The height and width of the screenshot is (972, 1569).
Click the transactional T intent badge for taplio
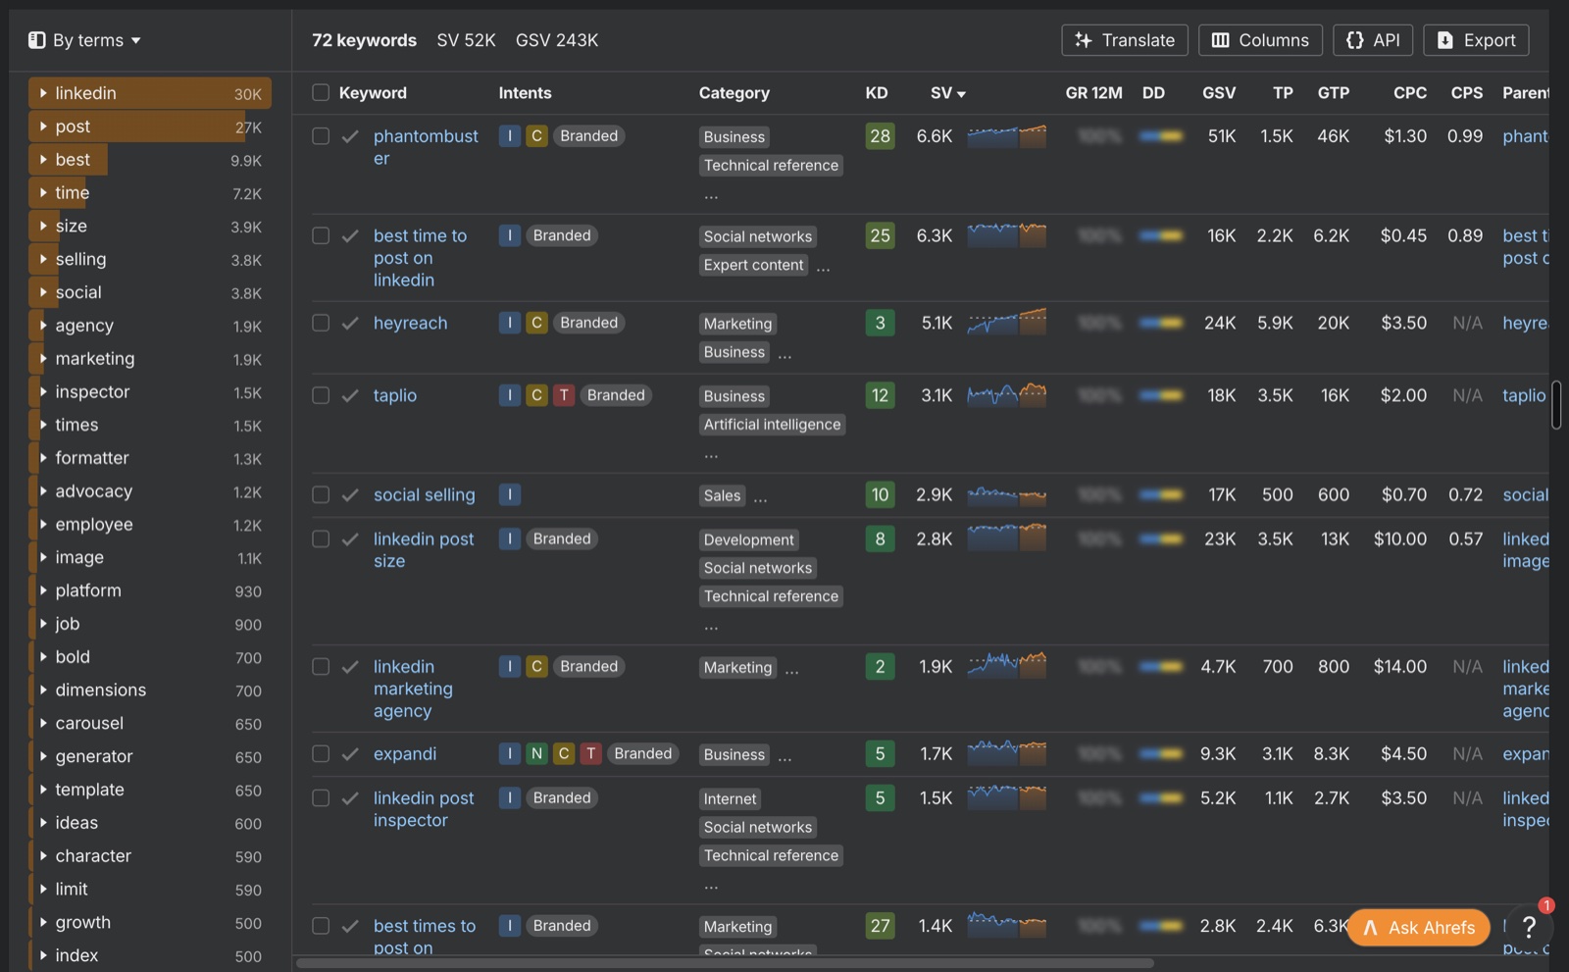point(563,395)
